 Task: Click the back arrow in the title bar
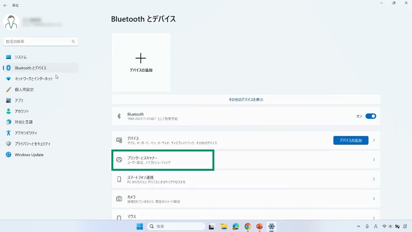point(5,5)
